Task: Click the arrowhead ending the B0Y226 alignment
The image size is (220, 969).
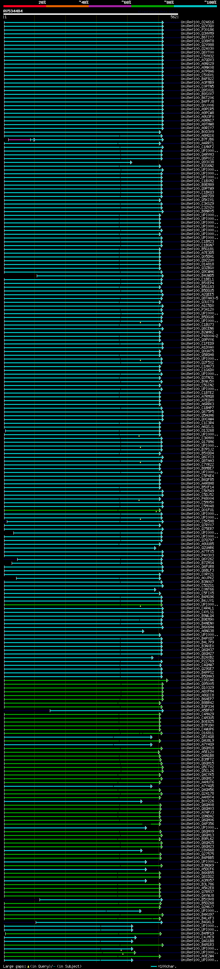Action: click(x=141, y=802)
